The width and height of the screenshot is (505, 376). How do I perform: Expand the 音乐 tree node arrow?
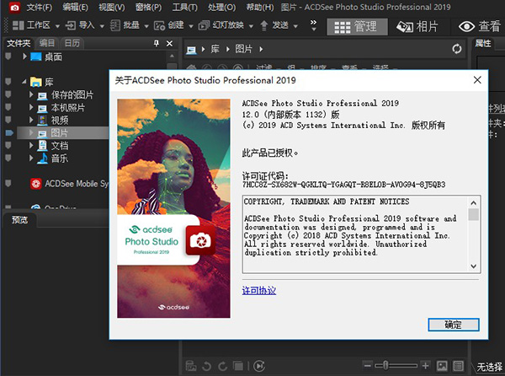click(31, 158)
